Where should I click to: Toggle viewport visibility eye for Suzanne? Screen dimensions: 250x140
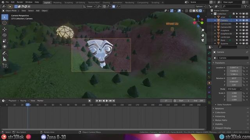[x=240, y=44]
